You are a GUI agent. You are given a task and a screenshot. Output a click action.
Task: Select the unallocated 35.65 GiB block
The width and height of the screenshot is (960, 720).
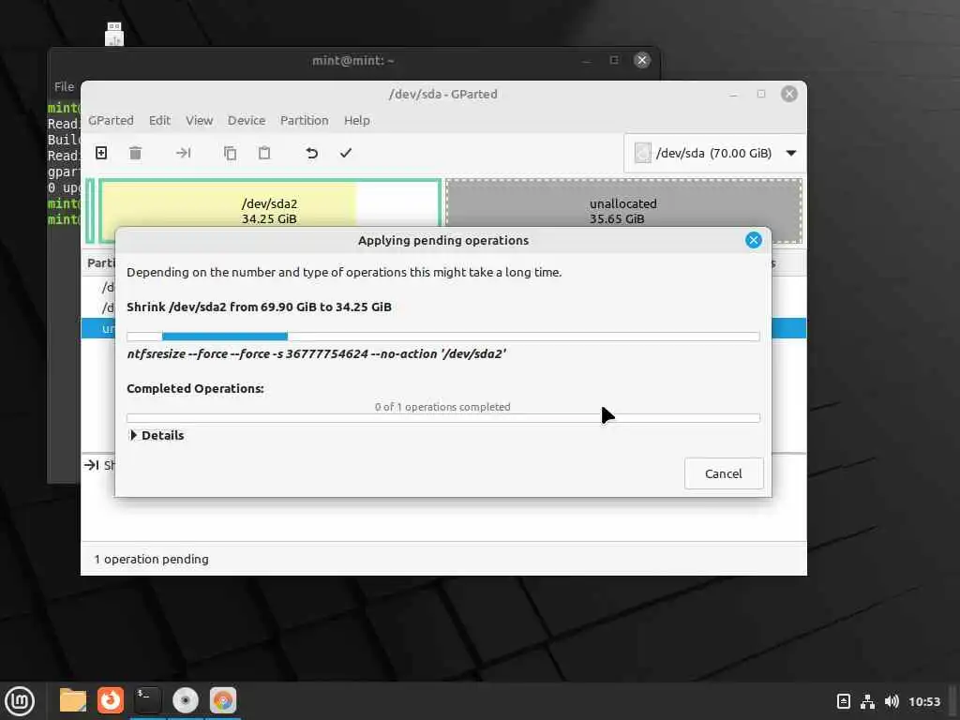(623, 205)
